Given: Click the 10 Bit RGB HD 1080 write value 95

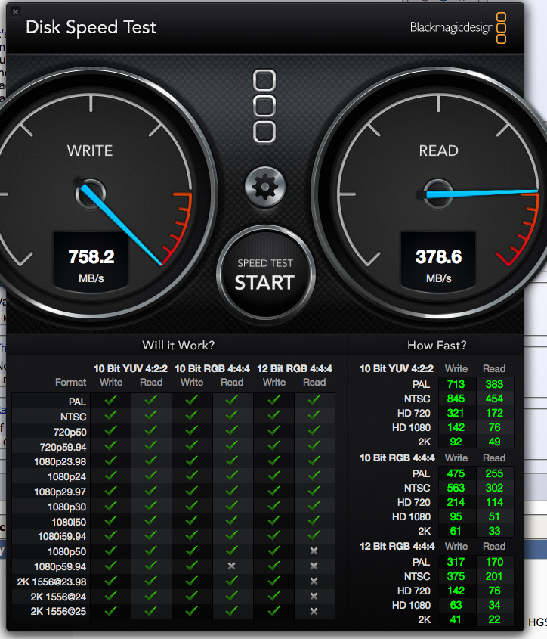Looking at the screenshot, I should coord(456,516).
